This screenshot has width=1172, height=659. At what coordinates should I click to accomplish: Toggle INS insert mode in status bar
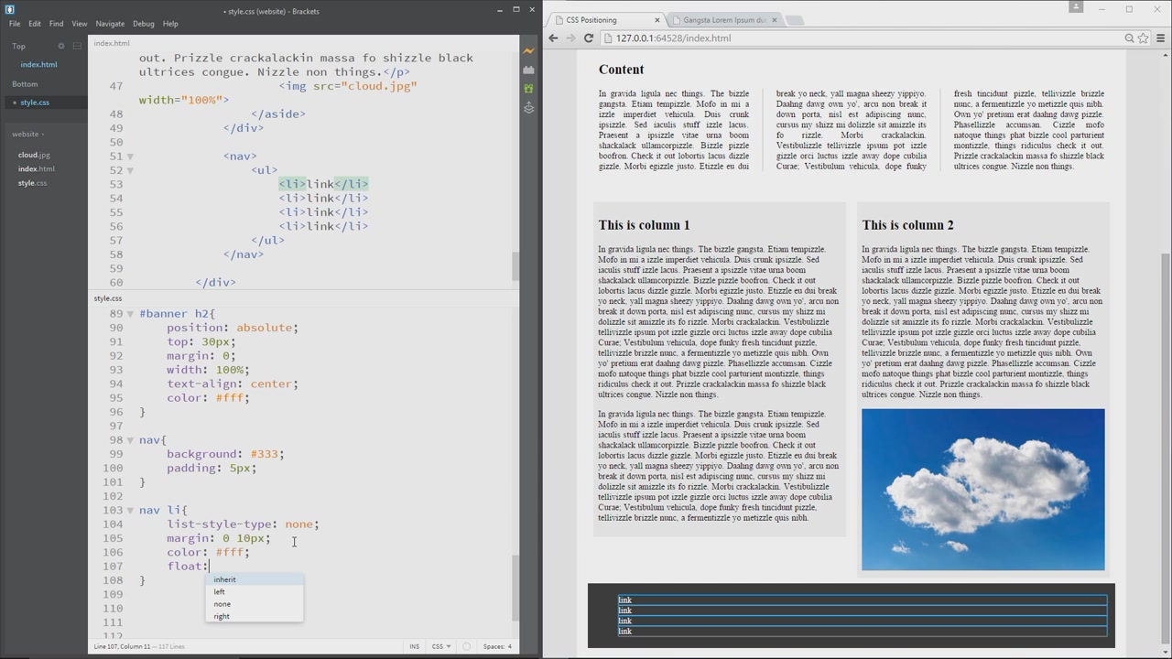coord(414,646)
